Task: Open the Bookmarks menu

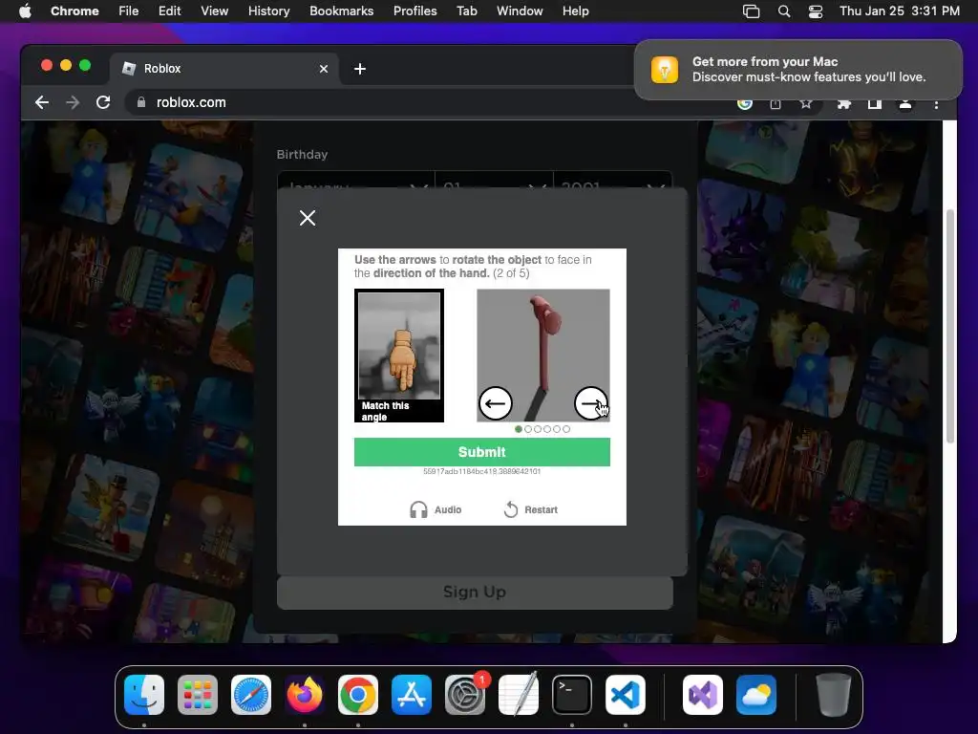Action: coord(341,11)
